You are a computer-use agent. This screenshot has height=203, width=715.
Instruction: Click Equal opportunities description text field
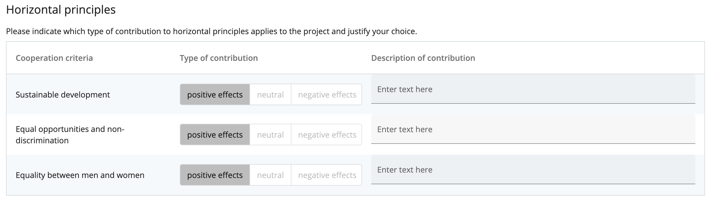(x=533, y=129)
